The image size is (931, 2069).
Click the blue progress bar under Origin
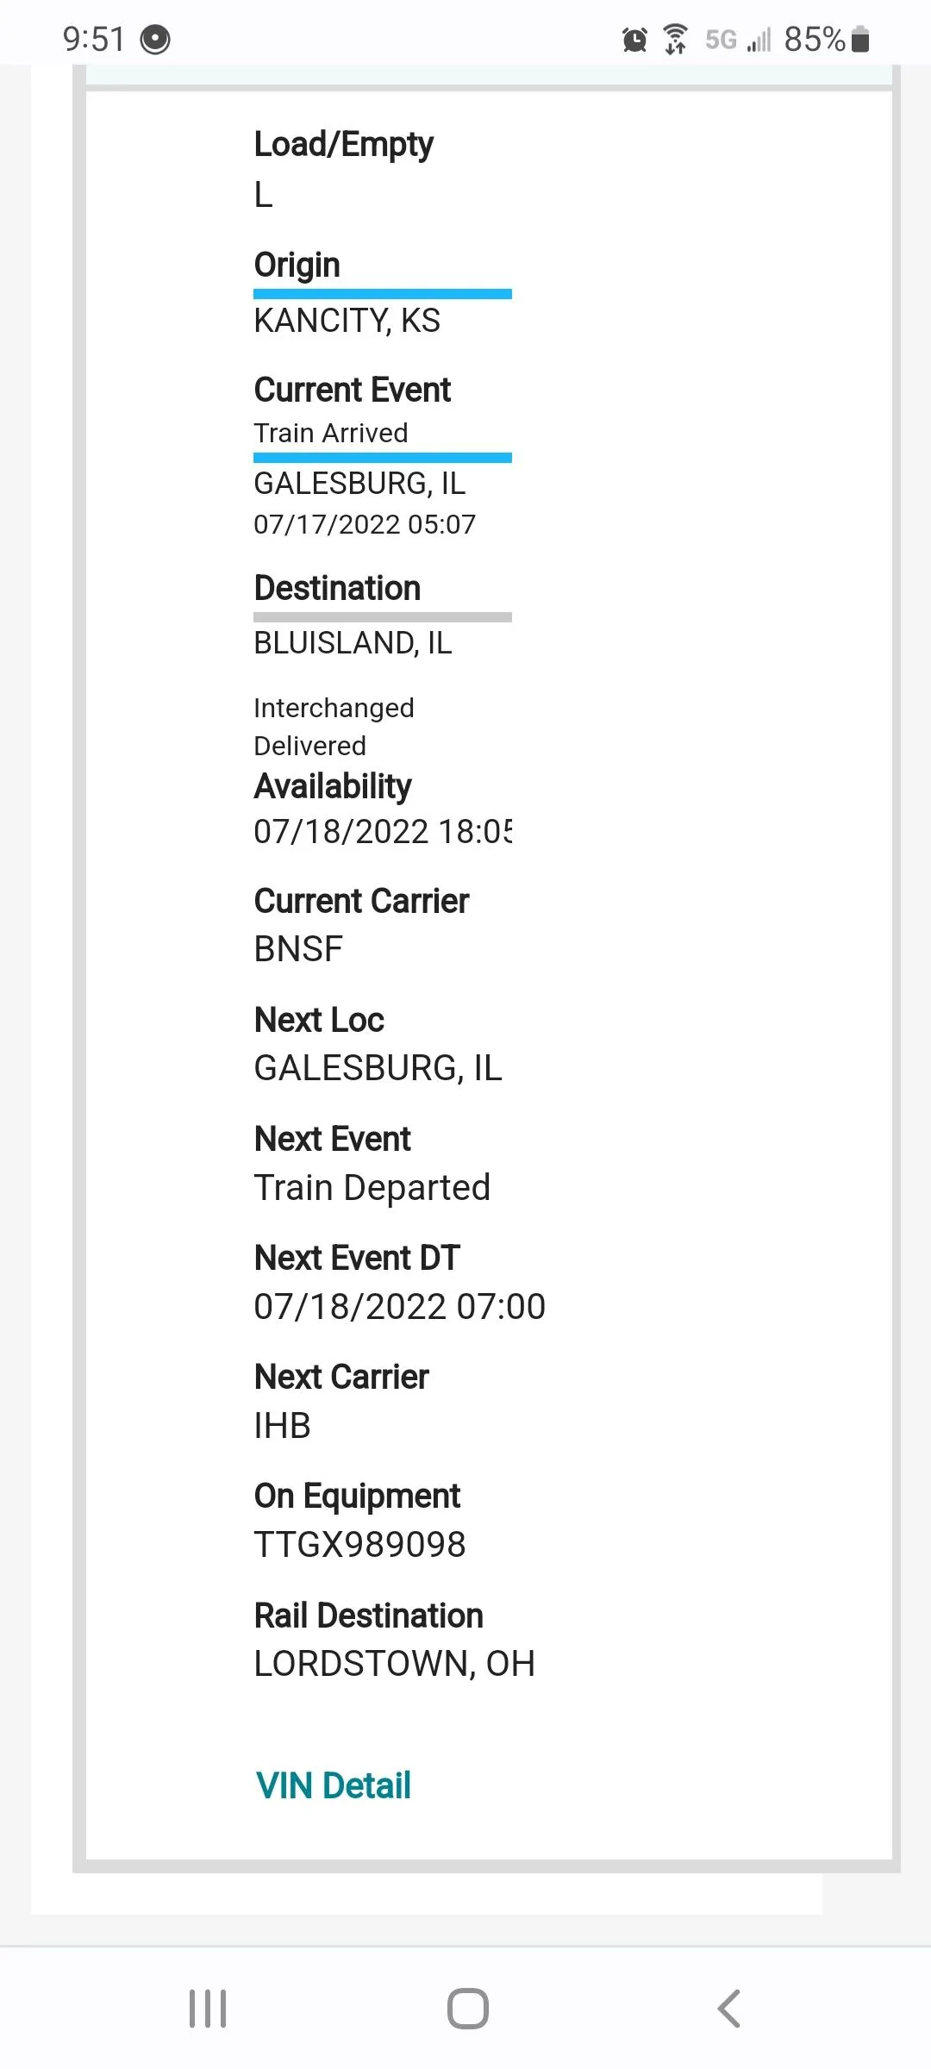383,294
